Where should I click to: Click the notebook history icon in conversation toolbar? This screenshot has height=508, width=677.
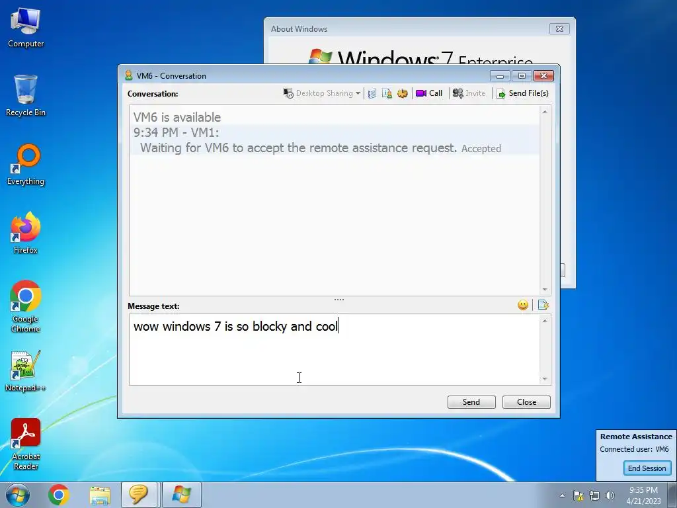(372, 93)
